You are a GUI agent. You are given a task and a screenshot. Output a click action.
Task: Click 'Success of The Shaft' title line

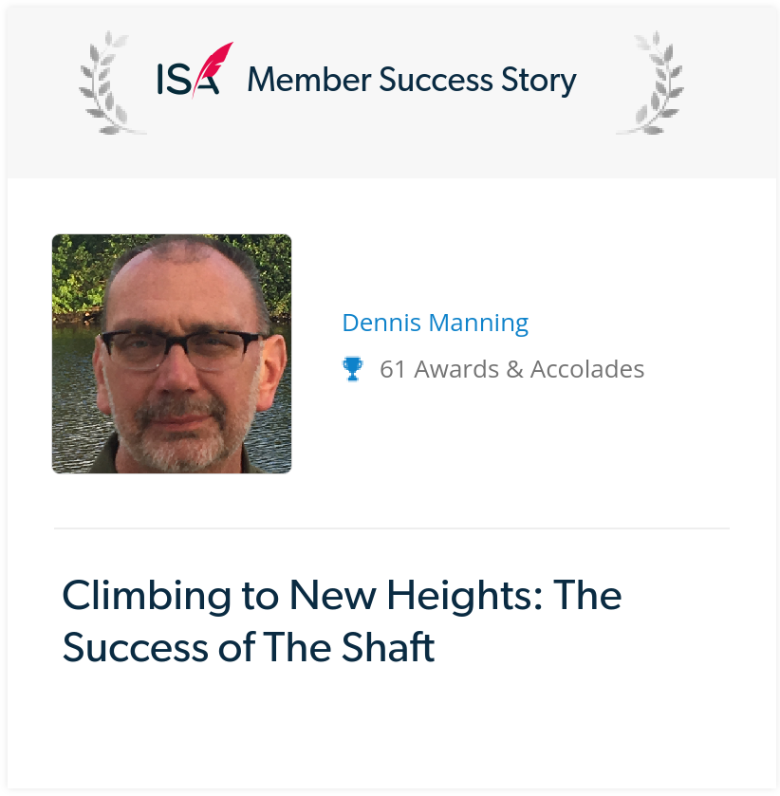pos(249,647)
